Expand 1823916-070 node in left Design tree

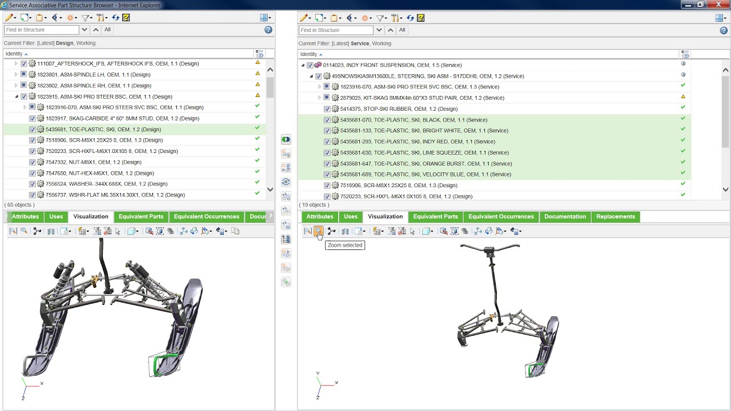pyautogui.click(x=25, y=107)
